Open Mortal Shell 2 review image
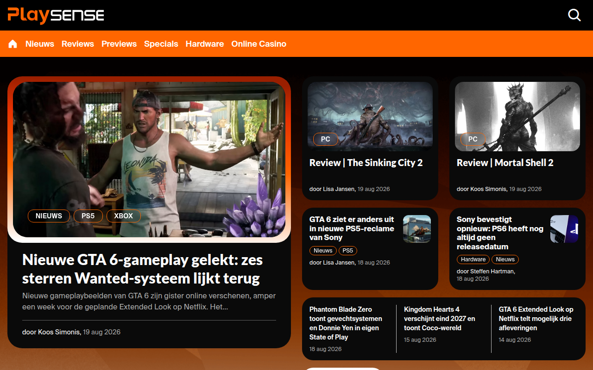 tap(517, 117)
